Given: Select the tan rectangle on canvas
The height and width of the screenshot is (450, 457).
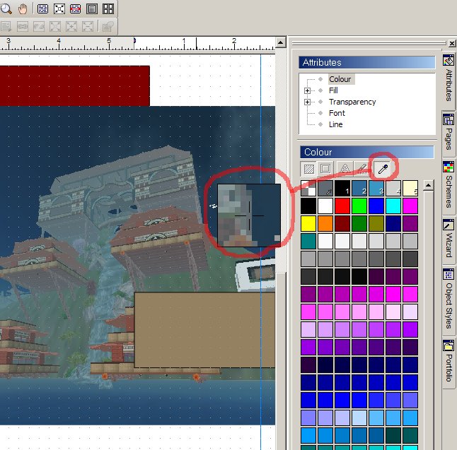Looking at the screenshot, I should 204,330.
